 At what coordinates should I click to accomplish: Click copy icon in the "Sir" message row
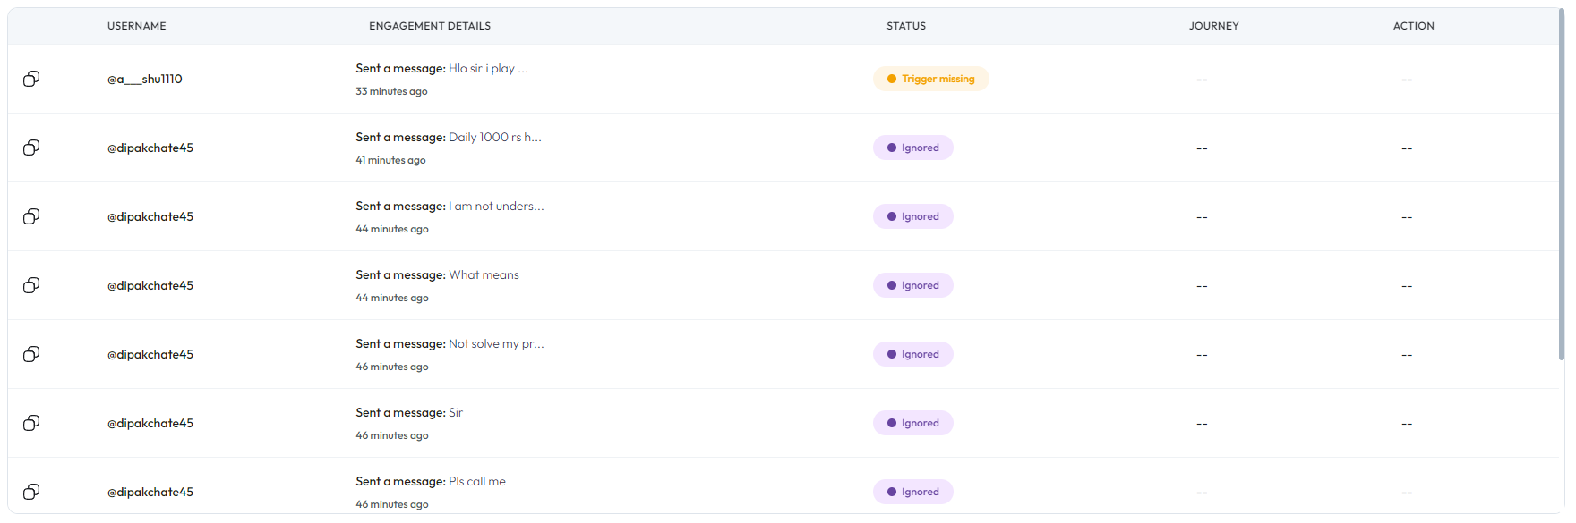(x=31, y=423)
